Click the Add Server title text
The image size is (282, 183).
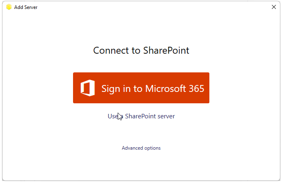26,7
